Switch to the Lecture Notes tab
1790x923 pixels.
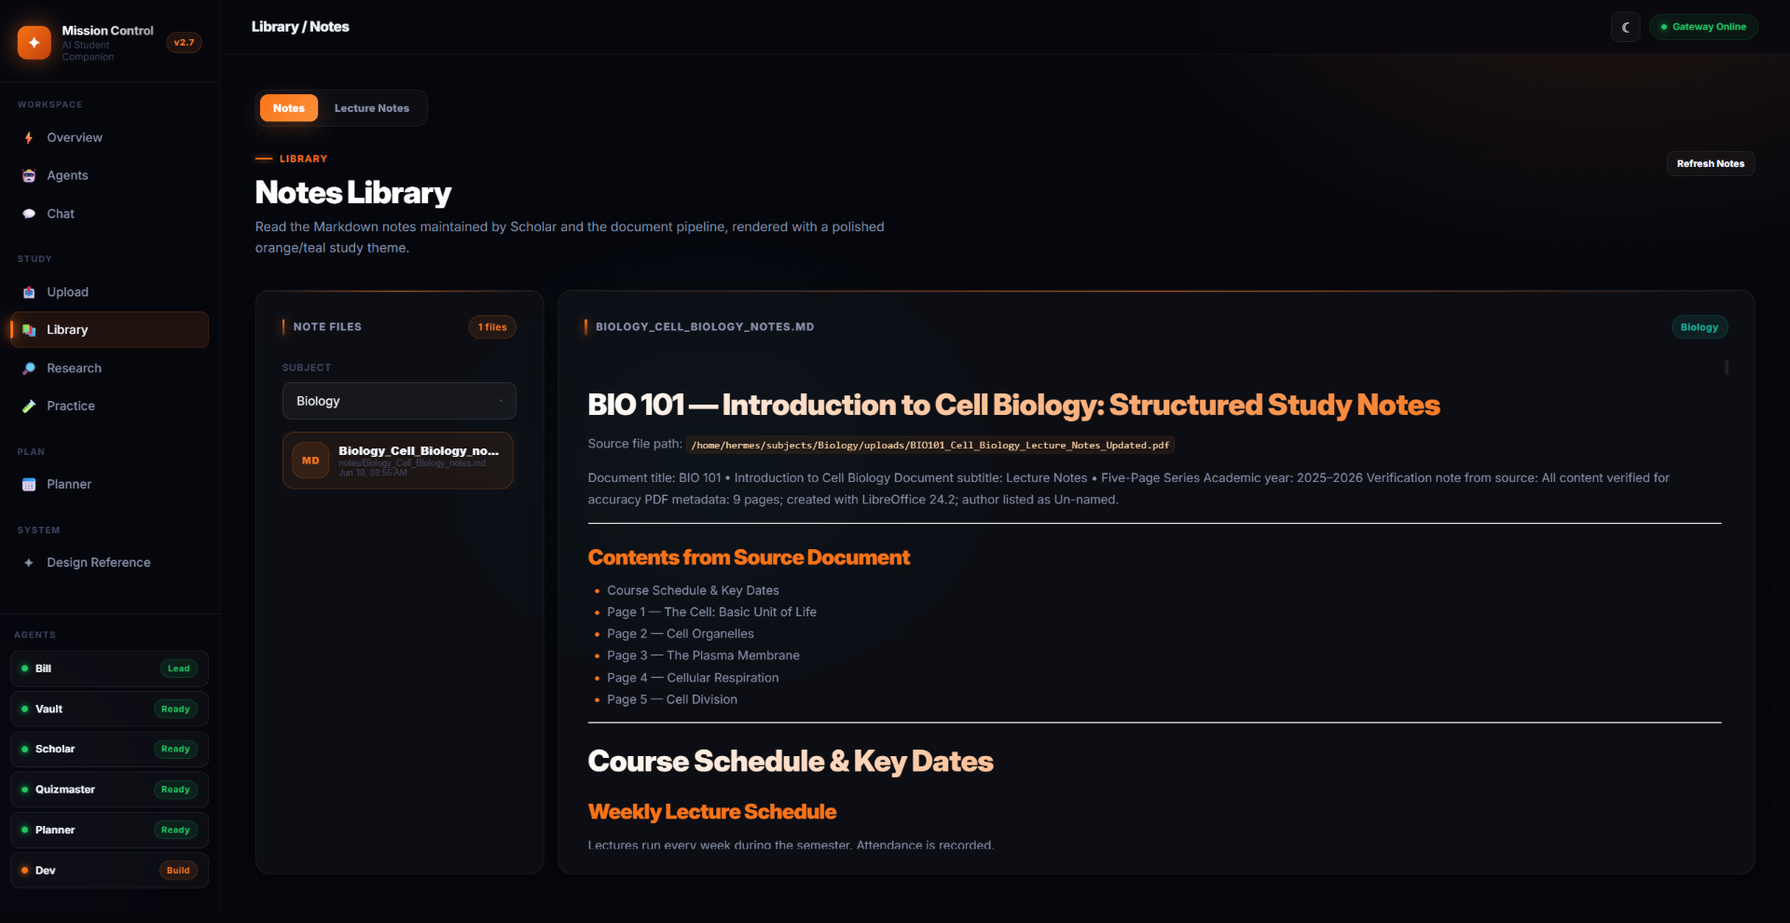pyautogui.click(x=372, y=108)
